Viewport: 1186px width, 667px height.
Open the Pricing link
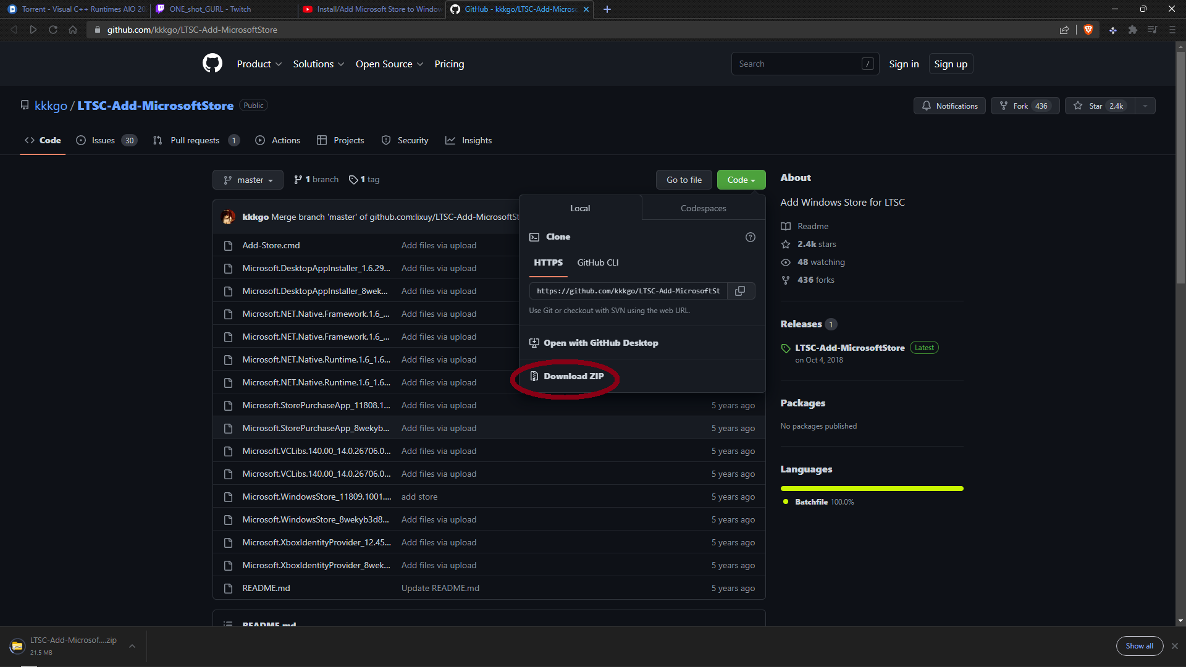point(449,64)
